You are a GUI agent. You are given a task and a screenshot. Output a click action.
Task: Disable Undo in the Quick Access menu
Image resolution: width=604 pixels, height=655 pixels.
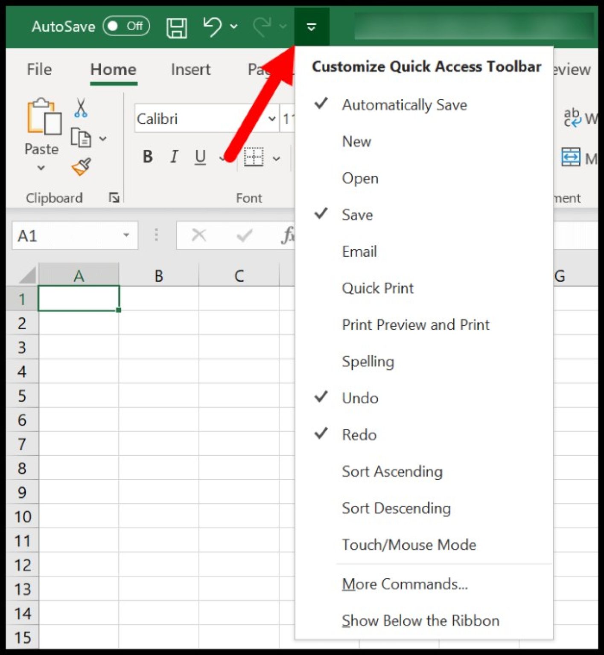[359, 398]
